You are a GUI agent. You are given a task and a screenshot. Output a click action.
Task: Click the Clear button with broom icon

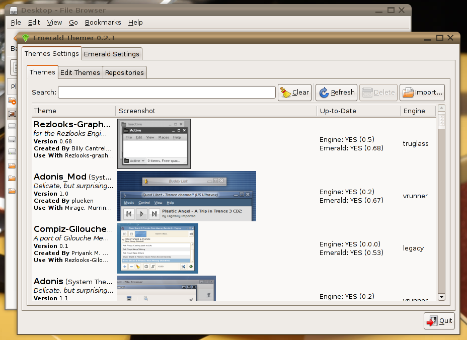294,93
